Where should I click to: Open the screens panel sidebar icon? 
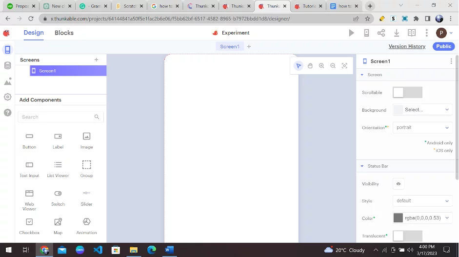coord(8,50)
